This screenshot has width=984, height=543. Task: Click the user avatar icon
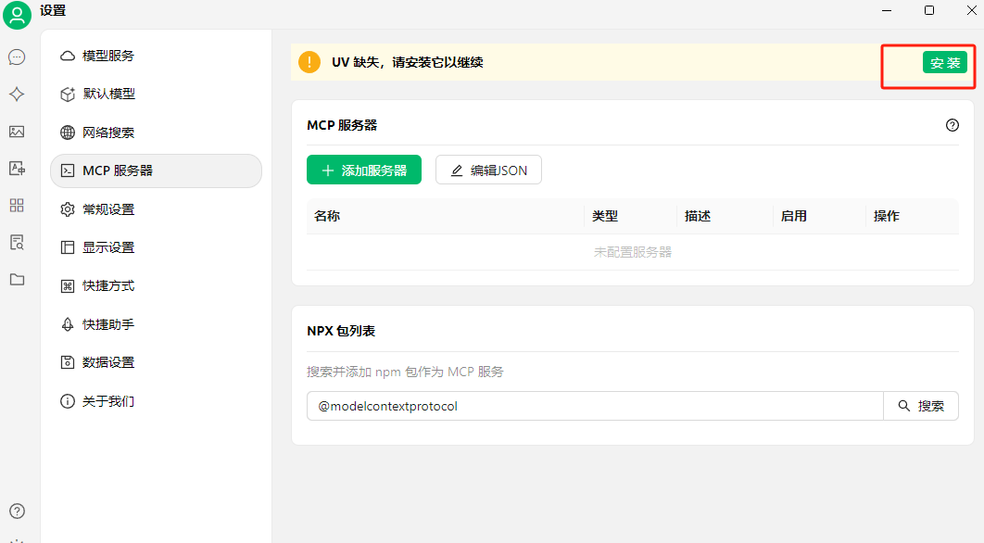(17, 15)
